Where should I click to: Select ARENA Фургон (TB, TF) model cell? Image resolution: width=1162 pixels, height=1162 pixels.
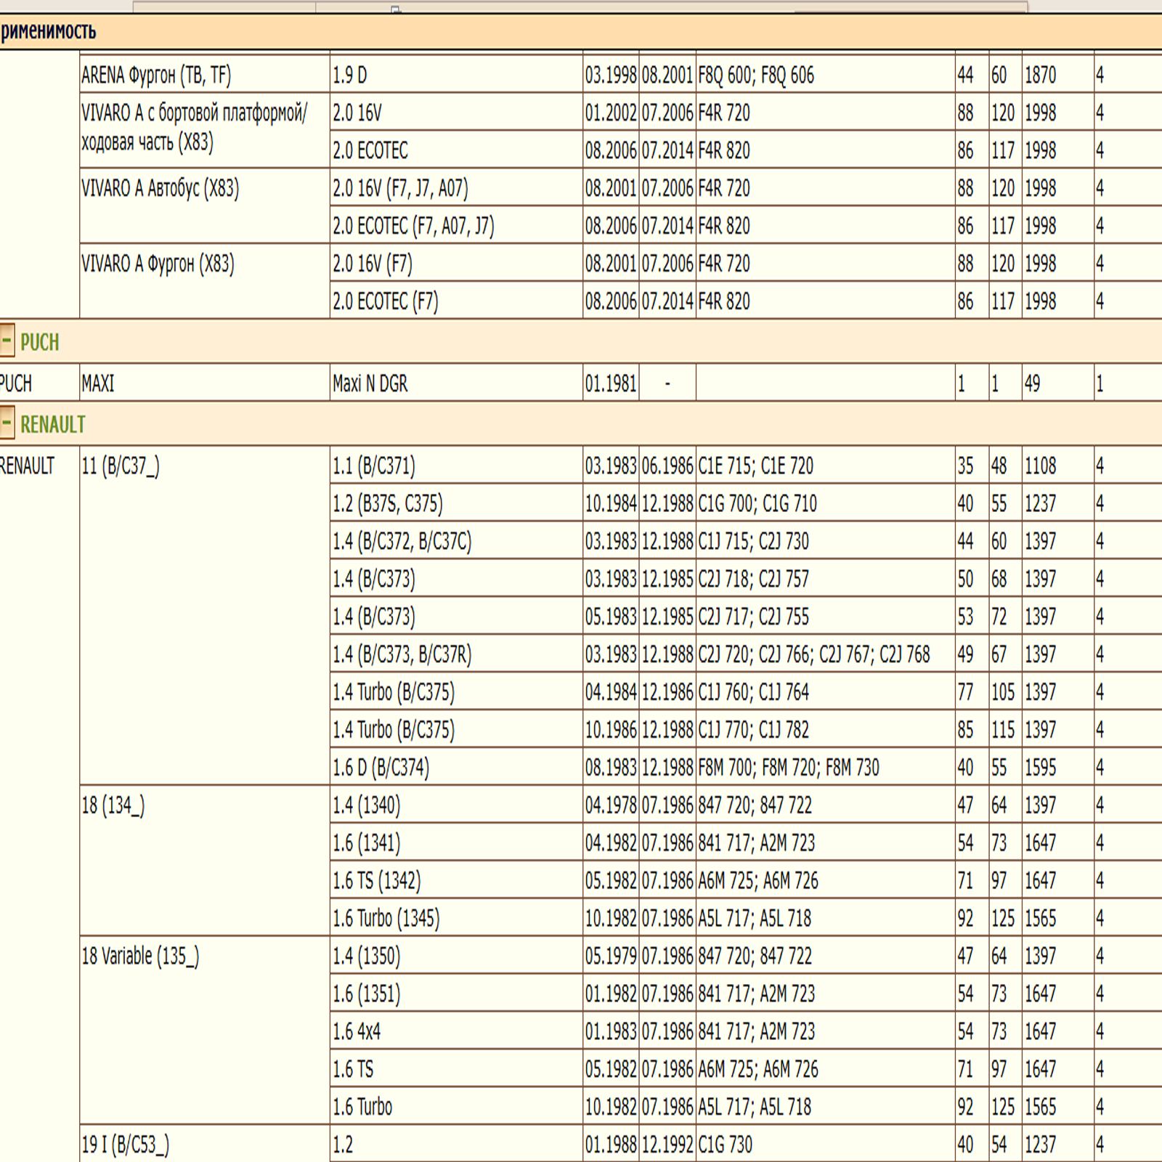click(x=156, y=75)
